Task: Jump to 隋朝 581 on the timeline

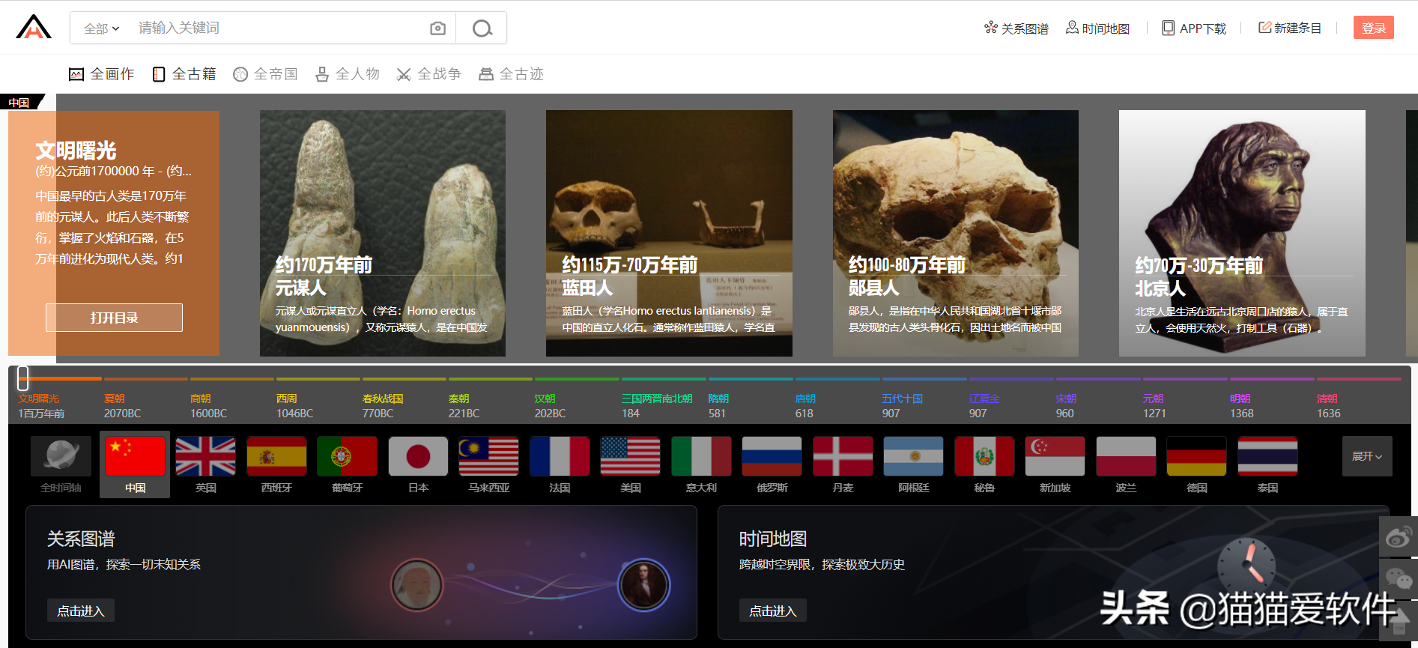Action: coord(719,405)
